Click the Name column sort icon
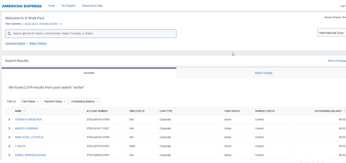This screenshot has height=163, width=346. click(x=24, y=111)
